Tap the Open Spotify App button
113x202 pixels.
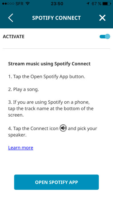[x=56, y=182]
